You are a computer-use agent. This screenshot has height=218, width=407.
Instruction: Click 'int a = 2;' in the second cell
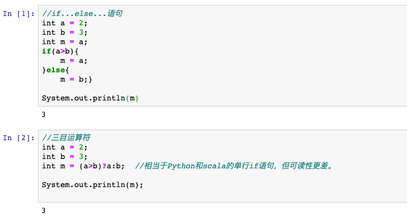click(x=65, y=147)
